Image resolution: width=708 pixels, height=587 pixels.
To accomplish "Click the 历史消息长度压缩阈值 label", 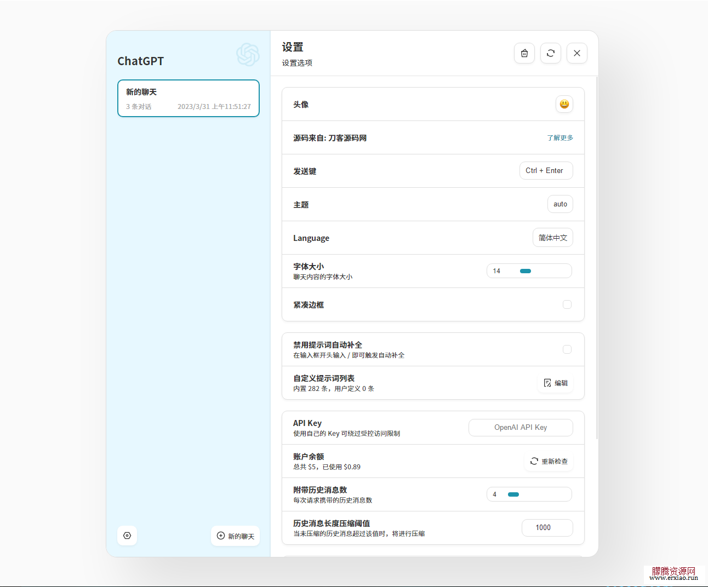I will (332, 523).
